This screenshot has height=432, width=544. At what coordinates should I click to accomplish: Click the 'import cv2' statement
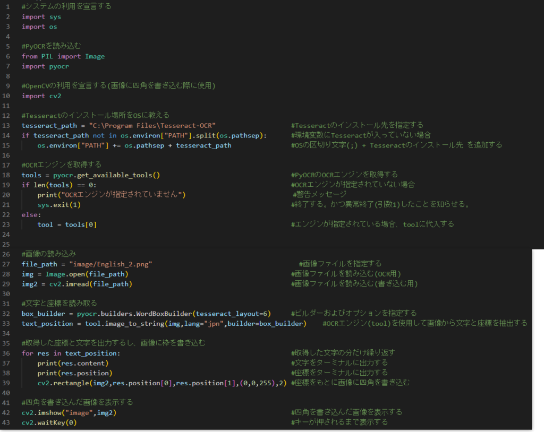tap(41, 96)
